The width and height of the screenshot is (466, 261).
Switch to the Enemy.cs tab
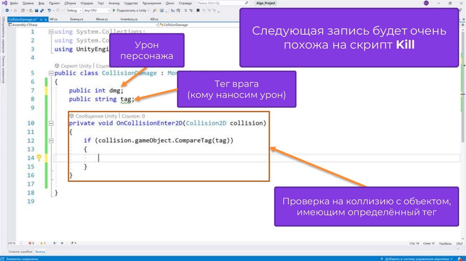tap(76, 19)
